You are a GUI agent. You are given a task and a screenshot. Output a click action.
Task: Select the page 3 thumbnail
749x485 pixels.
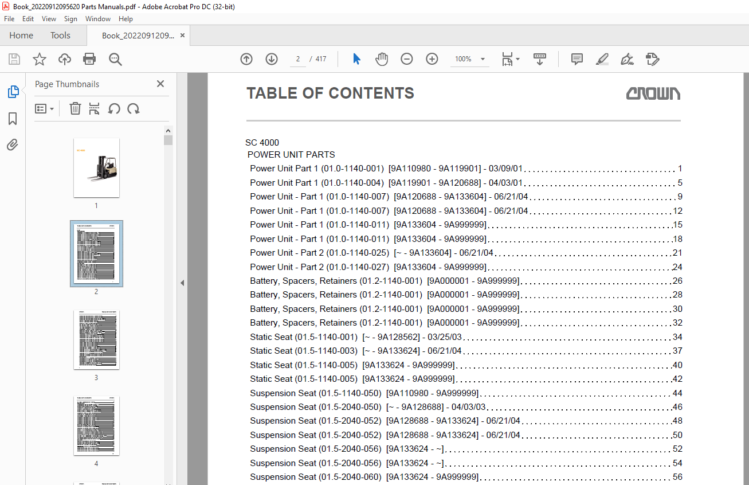pos(96,340)
